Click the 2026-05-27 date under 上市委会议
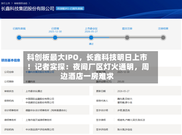The height and width of the screenshot is (135, 182). (91, 32)
